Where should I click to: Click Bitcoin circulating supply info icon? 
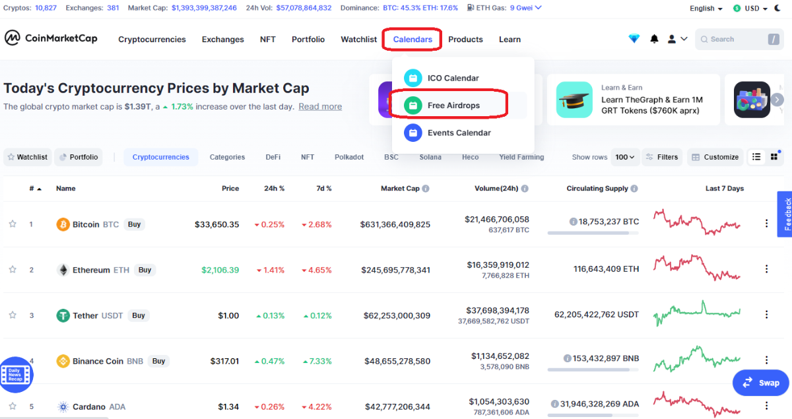coord(573,222)
